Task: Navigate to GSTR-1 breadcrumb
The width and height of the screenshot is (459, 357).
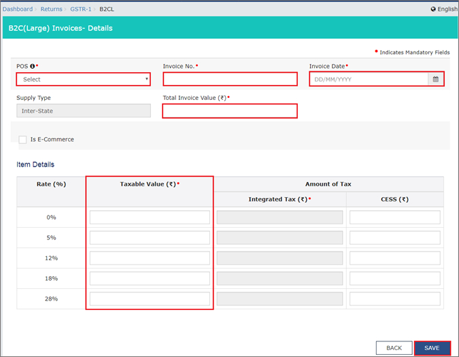Action: (81, 9)
